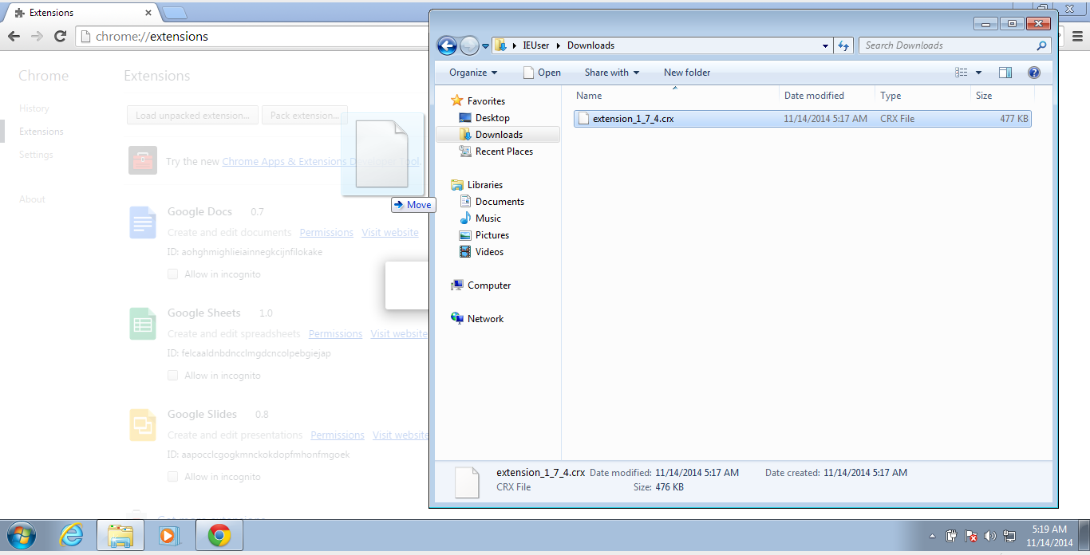Open Permissions link for Google Slides
Viewport: 1090px width, 555px height.
pyautogui.click(x=338, y=435)
